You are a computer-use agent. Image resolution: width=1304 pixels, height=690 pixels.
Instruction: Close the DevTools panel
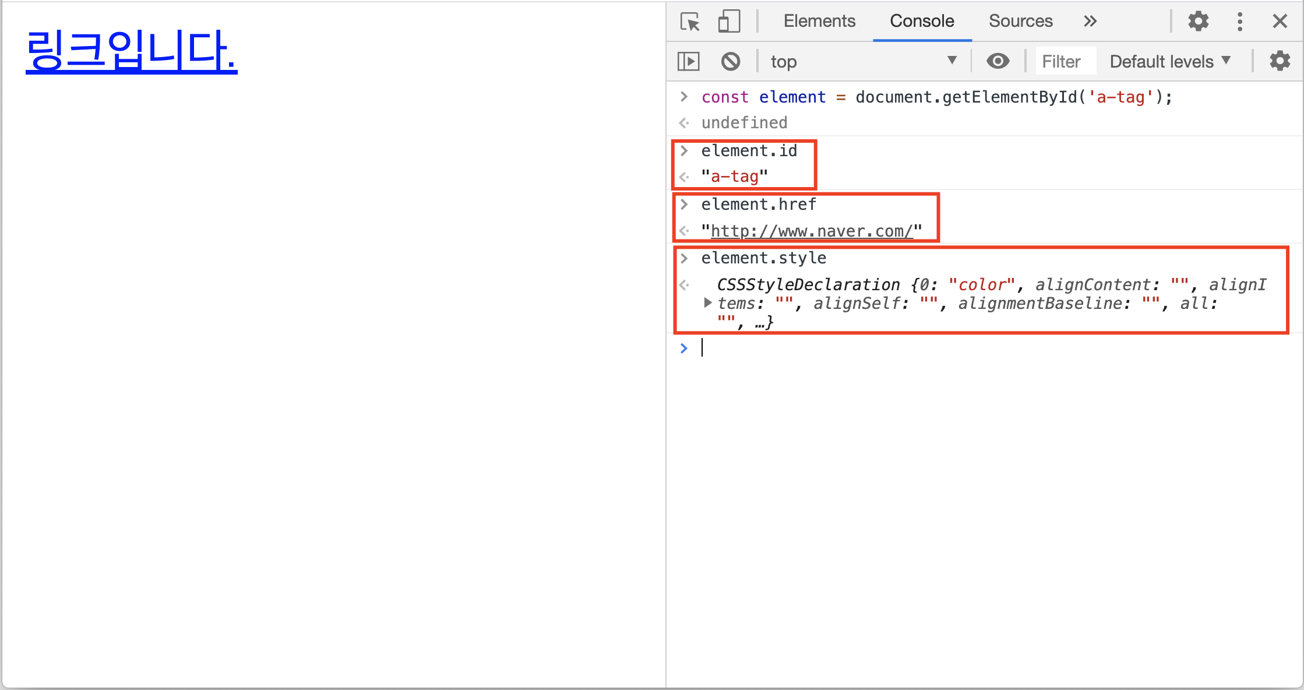[x=1280, y=22]
